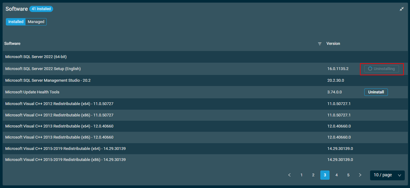Screen dimensions: 410x188
Task: Jump to page 4
Action: click(x=337, y=175)
